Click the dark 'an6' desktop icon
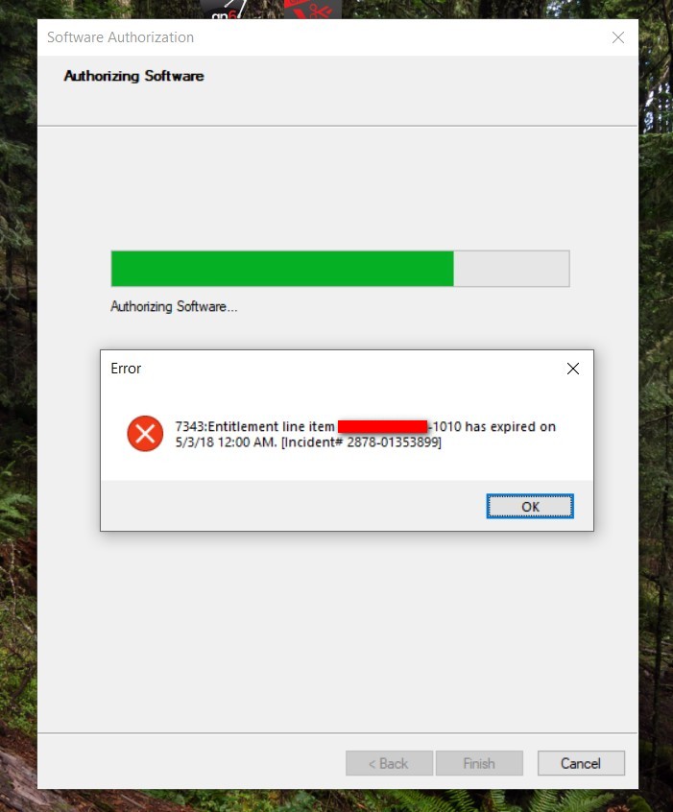The width and height of the screenshot is (673, 812). (226, 10)
